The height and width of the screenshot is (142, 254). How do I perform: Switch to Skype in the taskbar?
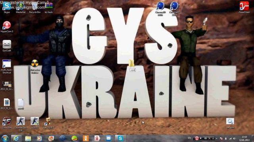coord(120,138)
